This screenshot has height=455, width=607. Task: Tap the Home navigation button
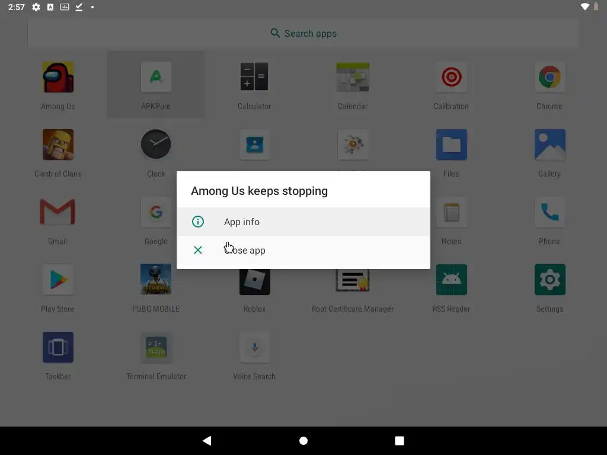303,441
